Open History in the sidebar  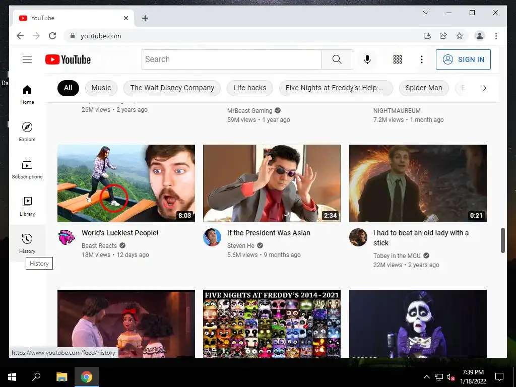[27, 243]
